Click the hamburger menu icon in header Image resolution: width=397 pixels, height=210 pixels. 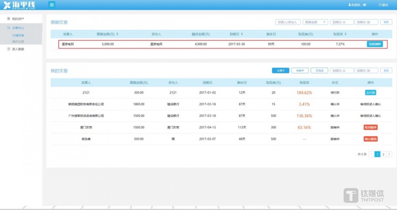(52, 5)
